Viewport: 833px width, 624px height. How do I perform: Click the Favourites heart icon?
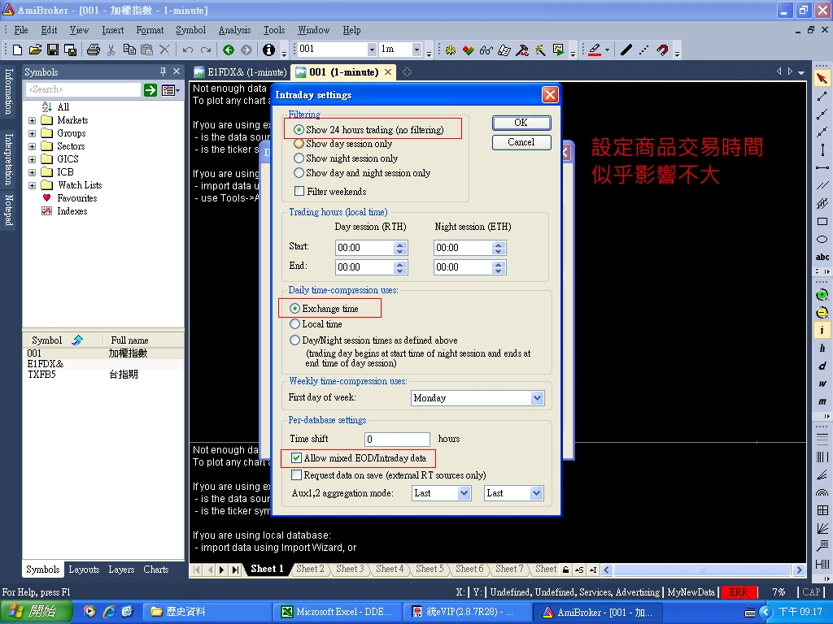(x=46, y=198)
